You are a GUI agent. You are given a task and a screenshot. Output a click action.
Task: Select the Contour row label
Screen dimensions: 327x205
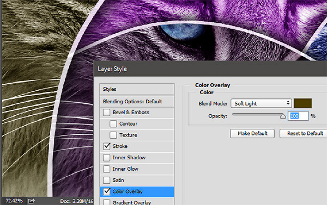click(128, 123)
